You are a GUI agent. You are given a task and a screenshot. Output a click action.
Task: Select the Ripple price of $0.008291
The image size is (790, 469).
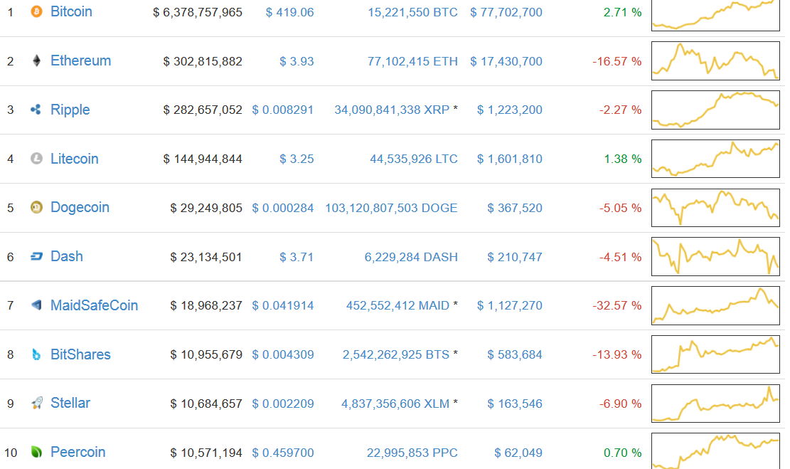tap(283, 110)
